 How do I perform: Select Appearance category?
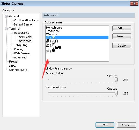(21, 33)
